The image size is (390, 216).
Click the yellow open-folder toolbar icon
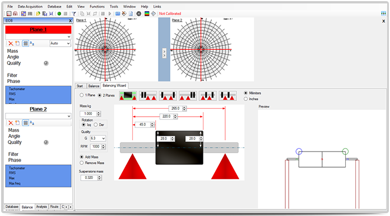38,13
